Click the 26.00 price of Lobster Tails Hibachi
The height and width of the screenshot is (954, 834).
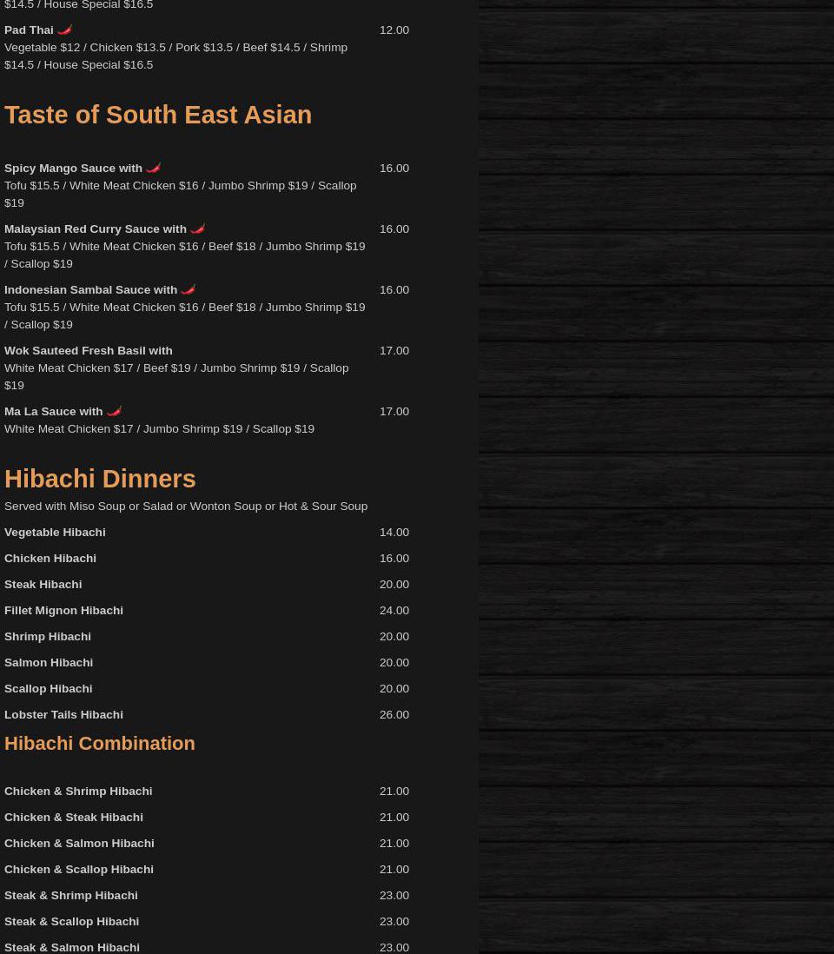click(394, 715)
